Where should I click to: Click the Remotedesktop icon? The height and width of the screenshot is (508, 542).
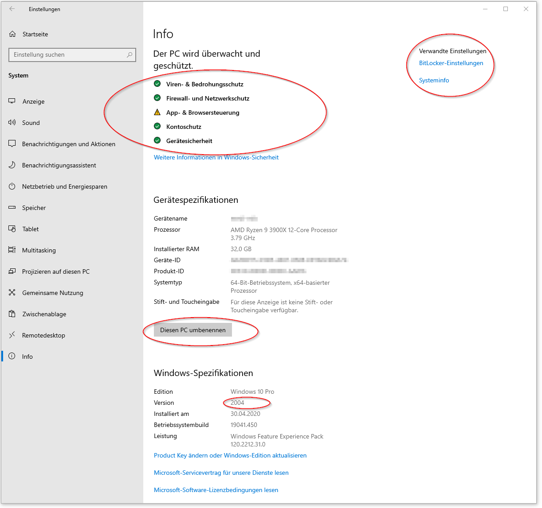click(x=12, y=335)
